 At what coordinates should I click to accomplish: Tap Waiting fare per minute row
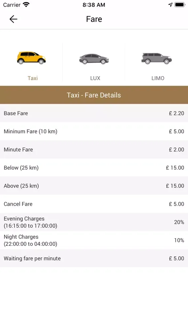point(94,258)
